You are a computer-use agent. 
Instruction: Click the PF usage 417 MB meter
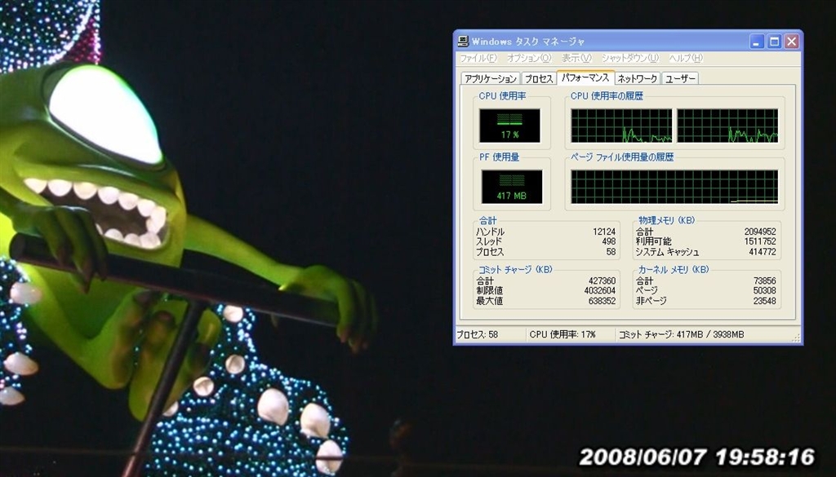(x=511, y=187)
